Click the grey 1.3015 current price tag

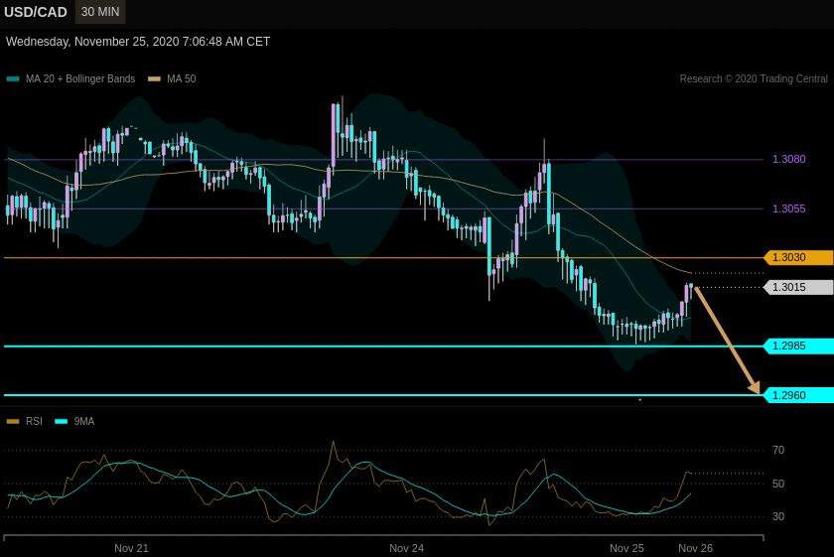[x=798, y=287]
